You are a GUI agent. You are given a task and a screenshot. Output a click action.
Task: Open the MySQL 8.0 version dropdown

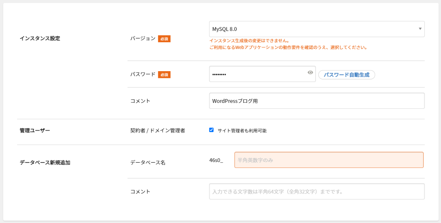pyautogui.click(x=317, y=29)
